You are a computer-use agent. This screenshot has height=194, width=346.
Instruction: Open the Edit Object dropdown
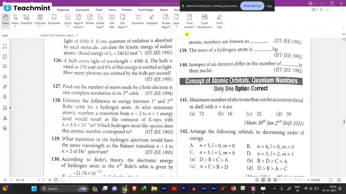[122, 21]
